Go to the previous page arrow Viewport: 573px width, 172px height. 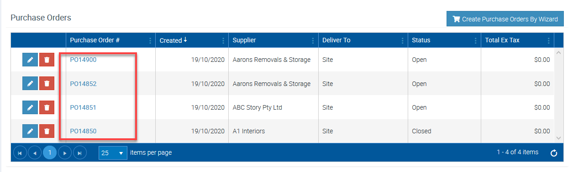click(x=35, y=153)
